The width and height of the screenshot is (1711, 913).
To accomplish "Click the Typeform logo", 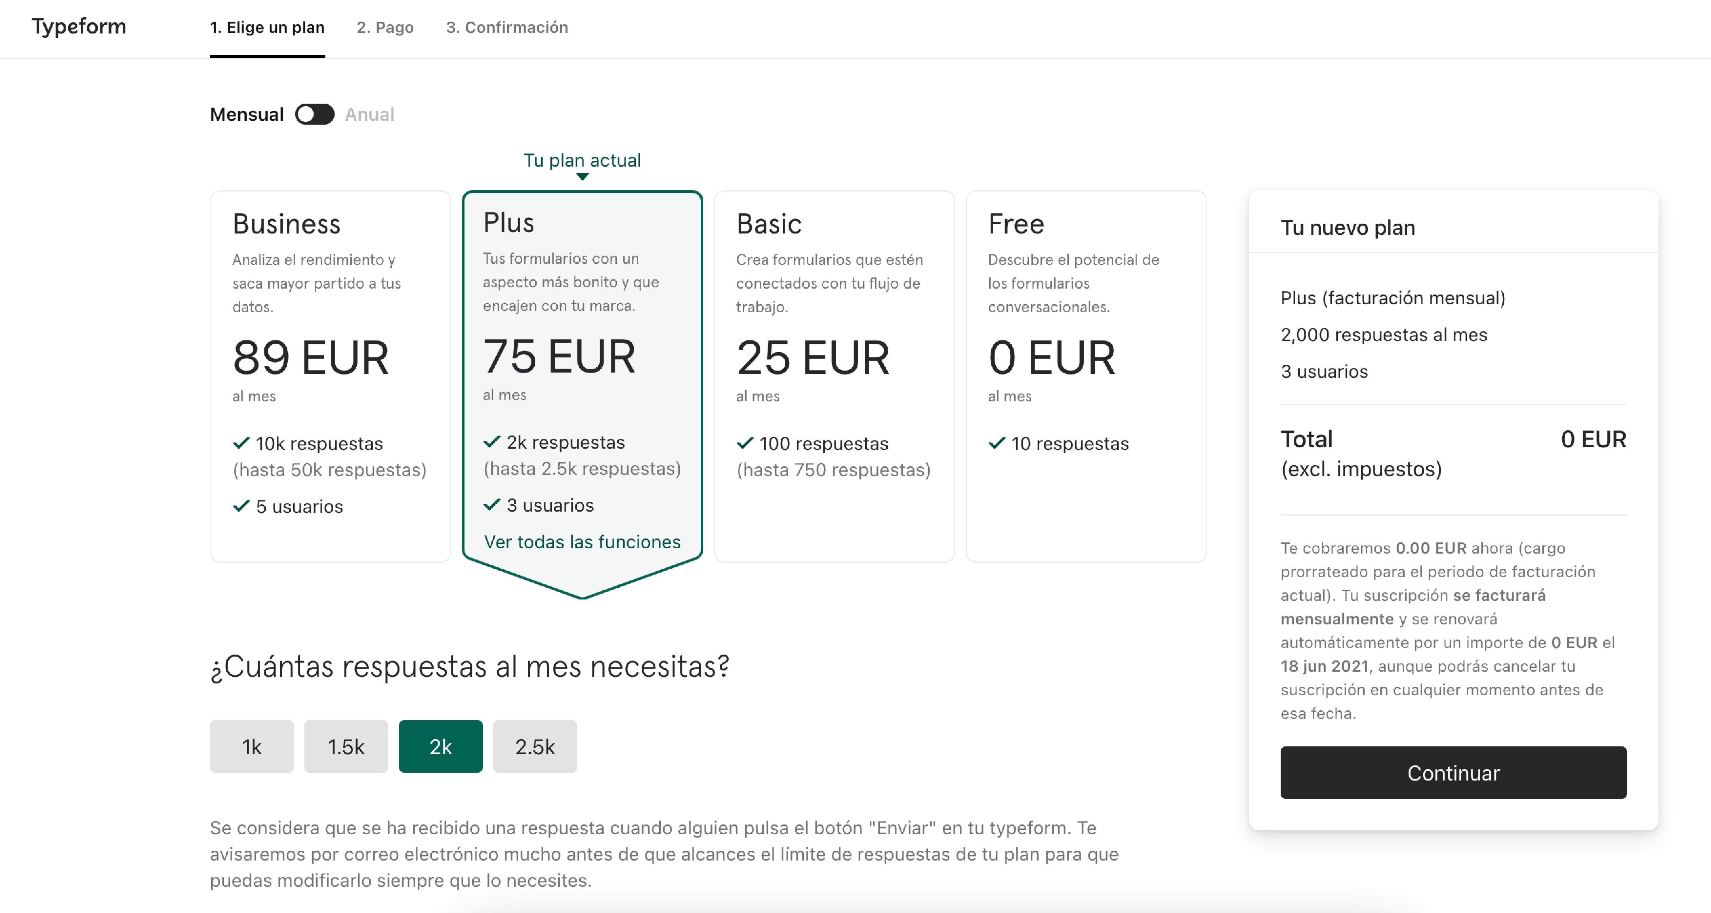I will coord(79,27).
